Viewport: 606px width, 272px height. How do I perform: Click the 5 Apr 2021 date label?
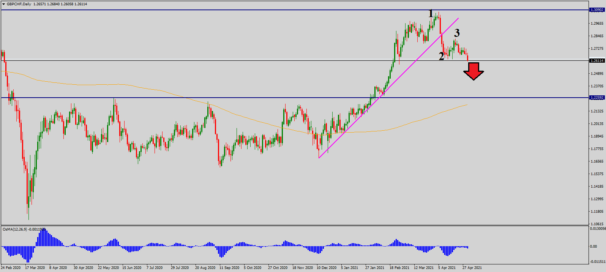(447, 268)
